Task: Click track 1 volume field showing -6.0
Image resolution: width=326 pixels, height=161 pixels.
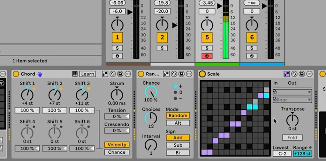Action: (x=117, y=11)
